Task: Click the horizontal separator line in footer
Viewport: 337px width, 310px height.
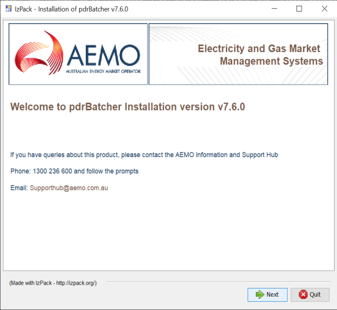Action: [x=218, y=282]
